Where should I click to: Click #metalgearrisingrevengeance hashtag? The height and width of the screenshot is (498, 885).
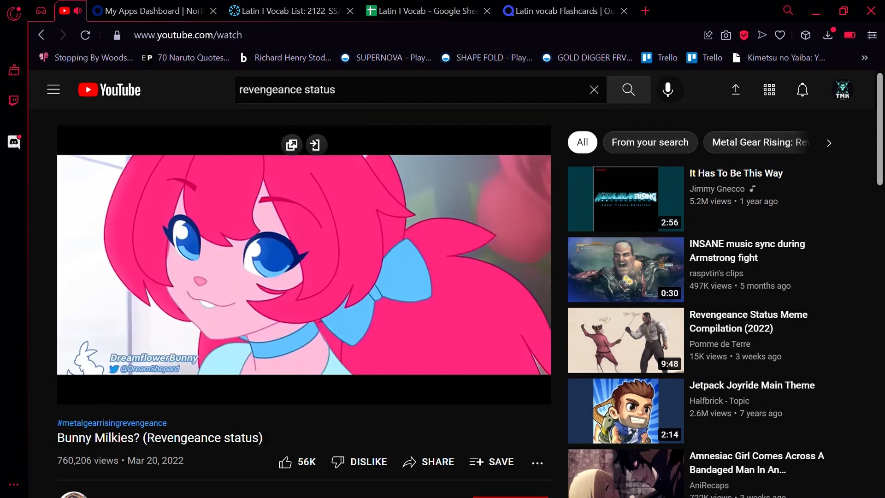[112, 423]
